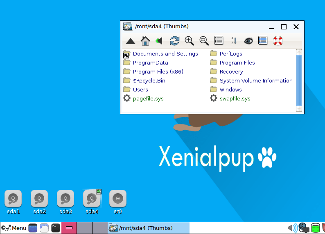
Task: Select the Recovery folder
Action: [226, 72]
